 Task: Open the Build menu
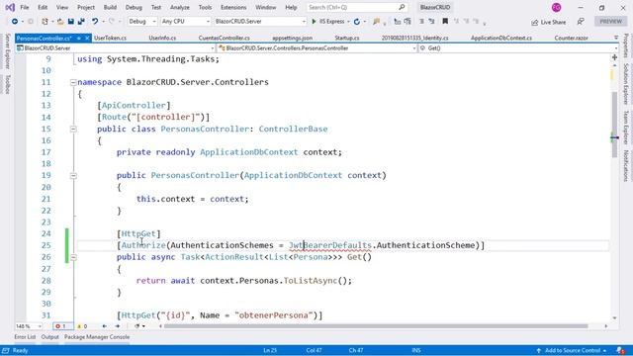110,7
